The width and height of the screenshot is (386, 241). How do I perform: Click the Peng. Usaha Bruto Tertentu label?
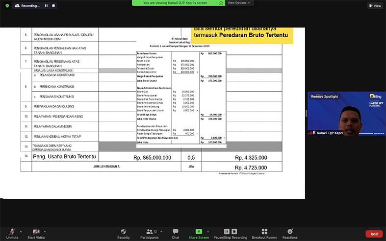tap(65, 157)
